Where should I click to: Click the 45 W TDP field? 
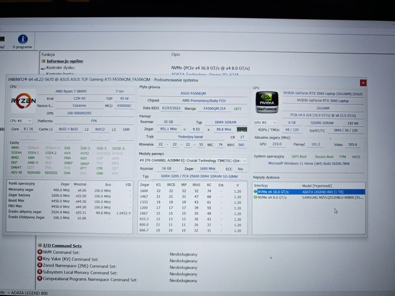click(124, 99)
